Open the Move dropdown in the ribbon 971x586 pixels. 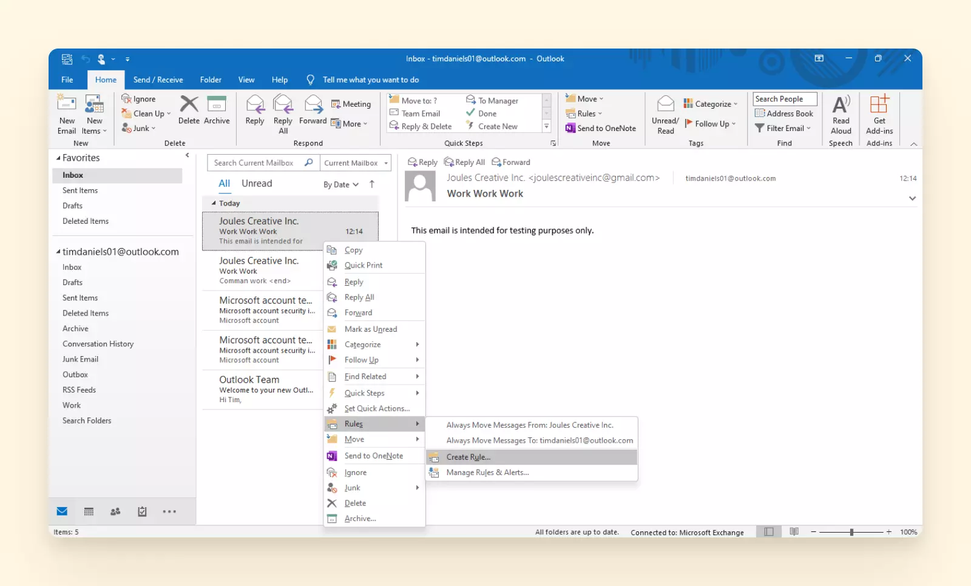[x=584, y=99]
